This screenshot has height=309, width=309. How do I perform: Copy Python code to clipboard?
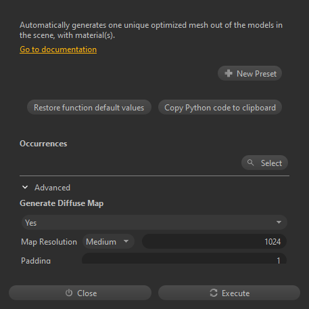coord(220,107)
